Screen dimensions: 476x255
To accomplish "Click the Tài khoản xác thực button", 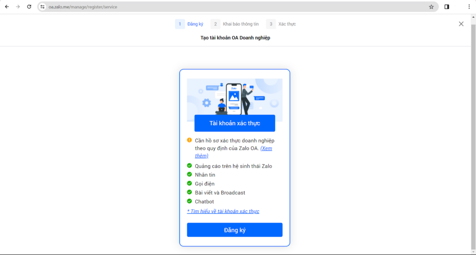I will pyautogui.click(x=235, y=123).
